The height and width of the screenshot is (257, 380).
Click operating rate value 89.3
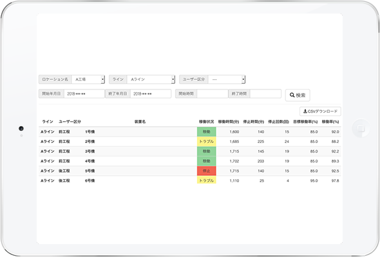336,161
